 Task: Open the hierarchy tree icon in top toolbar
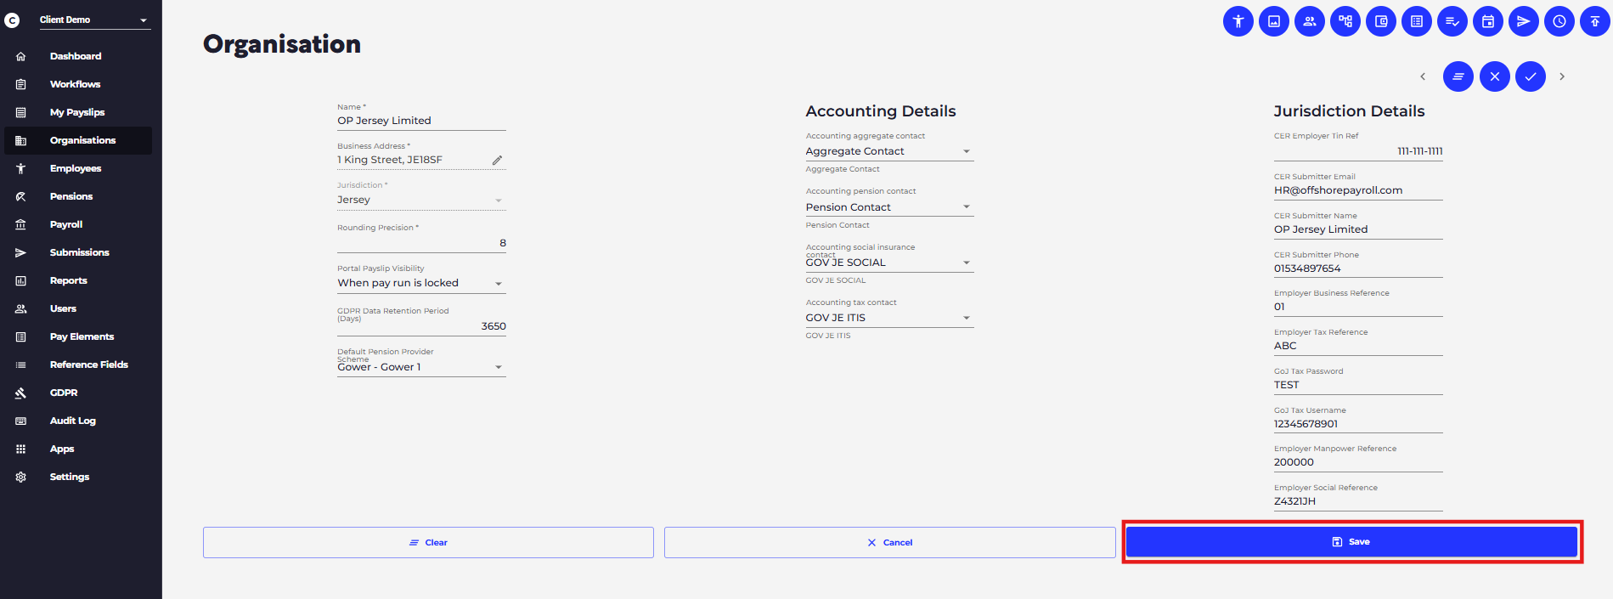coord(1345,21)
